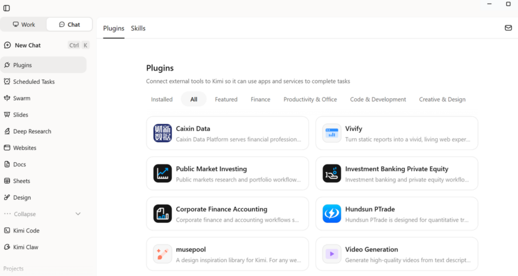Viewport: 518px width, 276px height.
Task: Open the Corporate Finance Accounting icon
Action: (x=162, y=214)
